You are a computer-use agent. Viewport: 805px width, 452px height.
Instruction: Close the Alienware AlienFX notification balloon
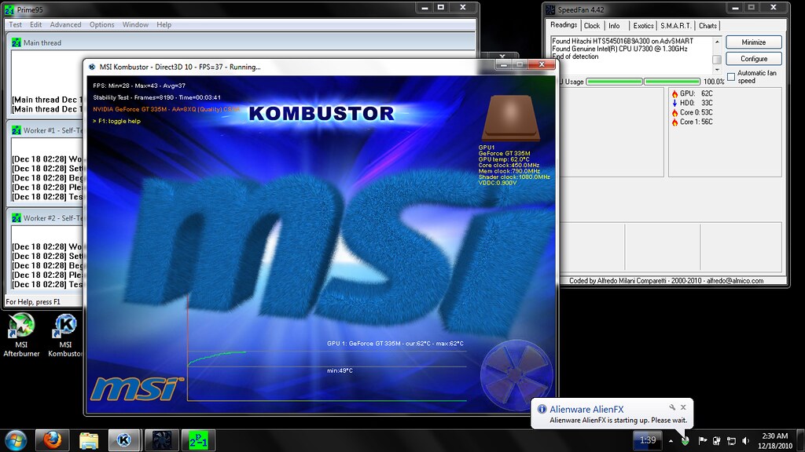coord(683,407)
